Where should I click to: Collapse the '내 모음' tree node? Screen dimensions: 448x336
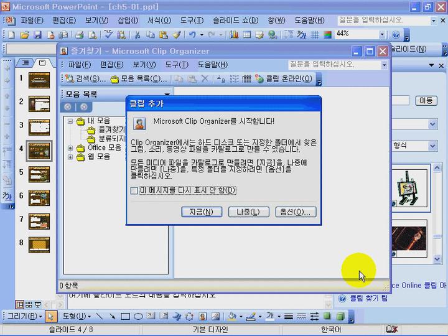click(70, 121)
